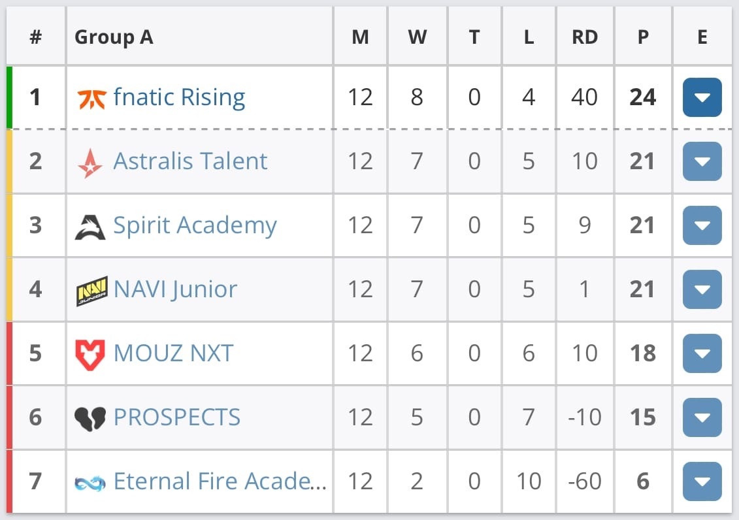Click the Spirit Academy logo icon
The image size is (739, 520).
pos(90,226)
